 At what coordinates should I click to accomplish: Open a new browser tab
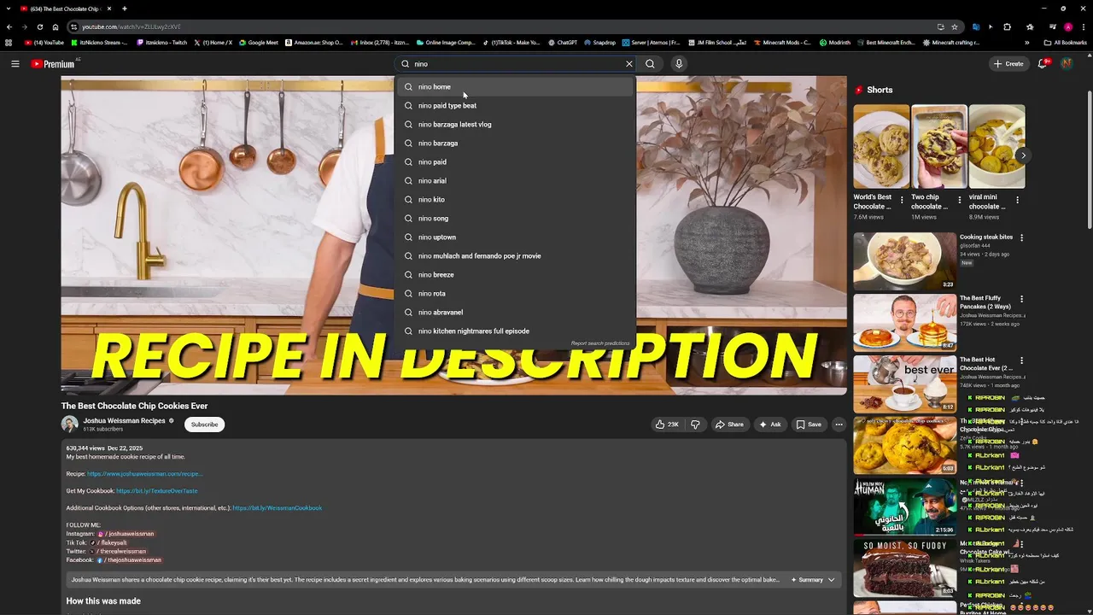(125, 9)
